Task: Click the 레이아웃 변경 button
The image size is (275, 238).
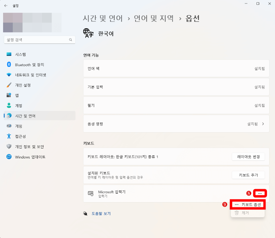Action: (x=248, y=156)
